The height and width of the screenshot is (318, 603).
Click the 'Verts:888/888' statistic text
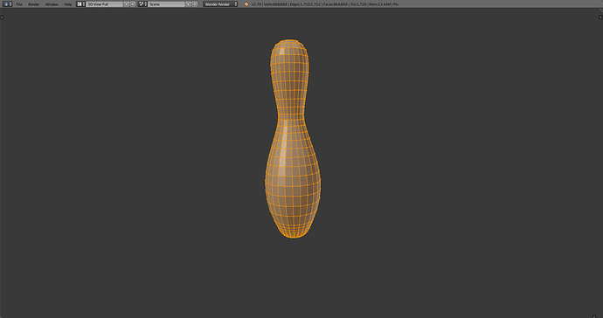[275, 4]
